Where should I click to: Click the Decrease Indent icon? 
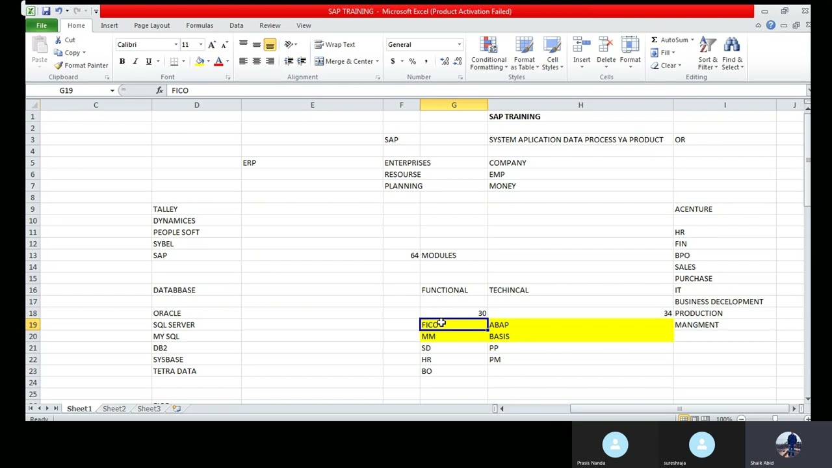[289, 61]
